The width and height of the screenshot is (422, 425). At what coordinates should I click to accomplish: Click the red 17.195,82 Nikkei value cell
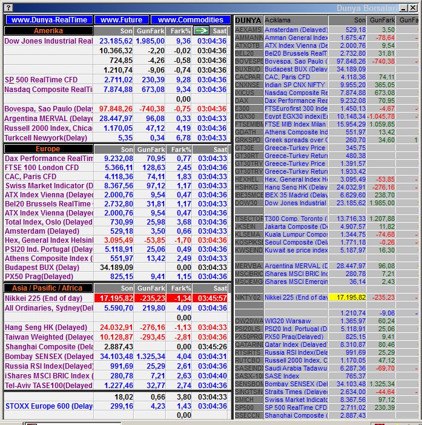click(114, 298)
